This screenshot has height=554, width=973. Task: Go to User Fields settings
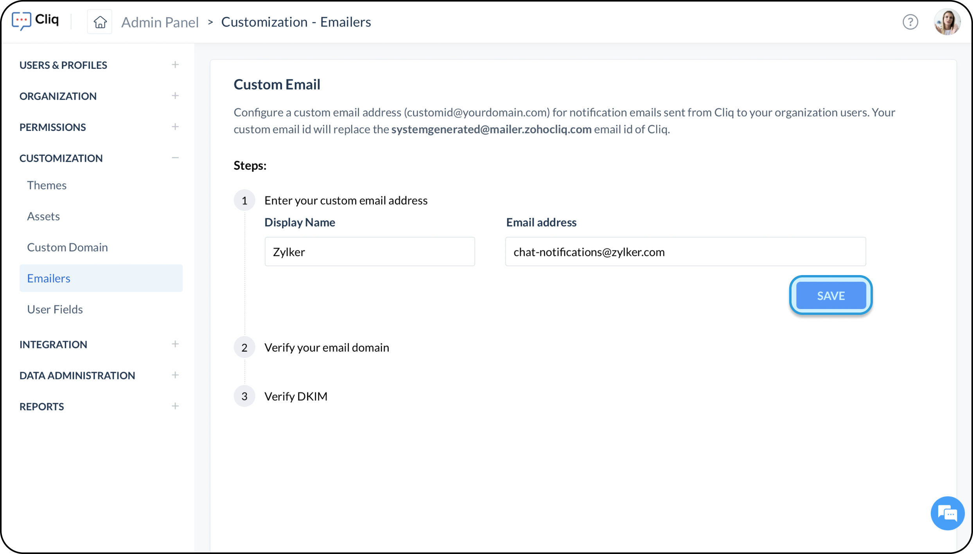coord(55,309)
